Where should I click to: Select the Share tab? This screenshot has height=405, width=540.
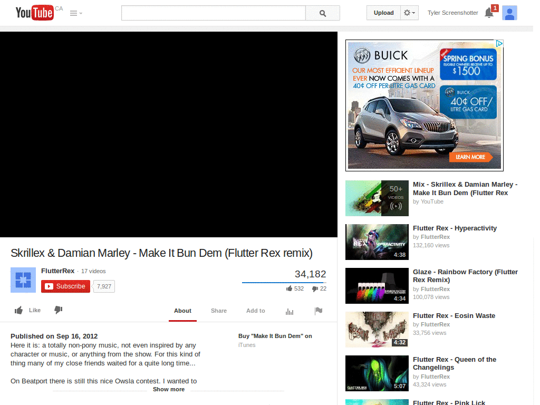point(219,311)
